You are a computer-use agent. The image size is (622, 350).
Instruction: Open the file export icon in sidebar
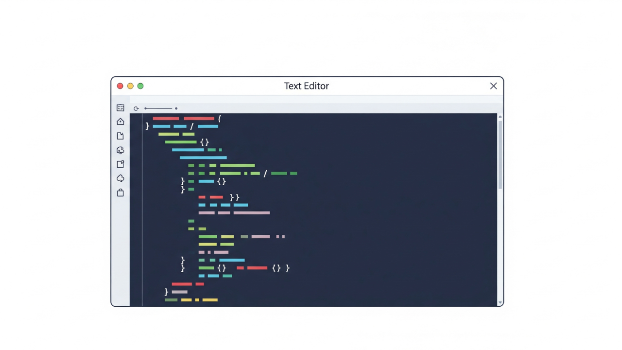point(120,164)
